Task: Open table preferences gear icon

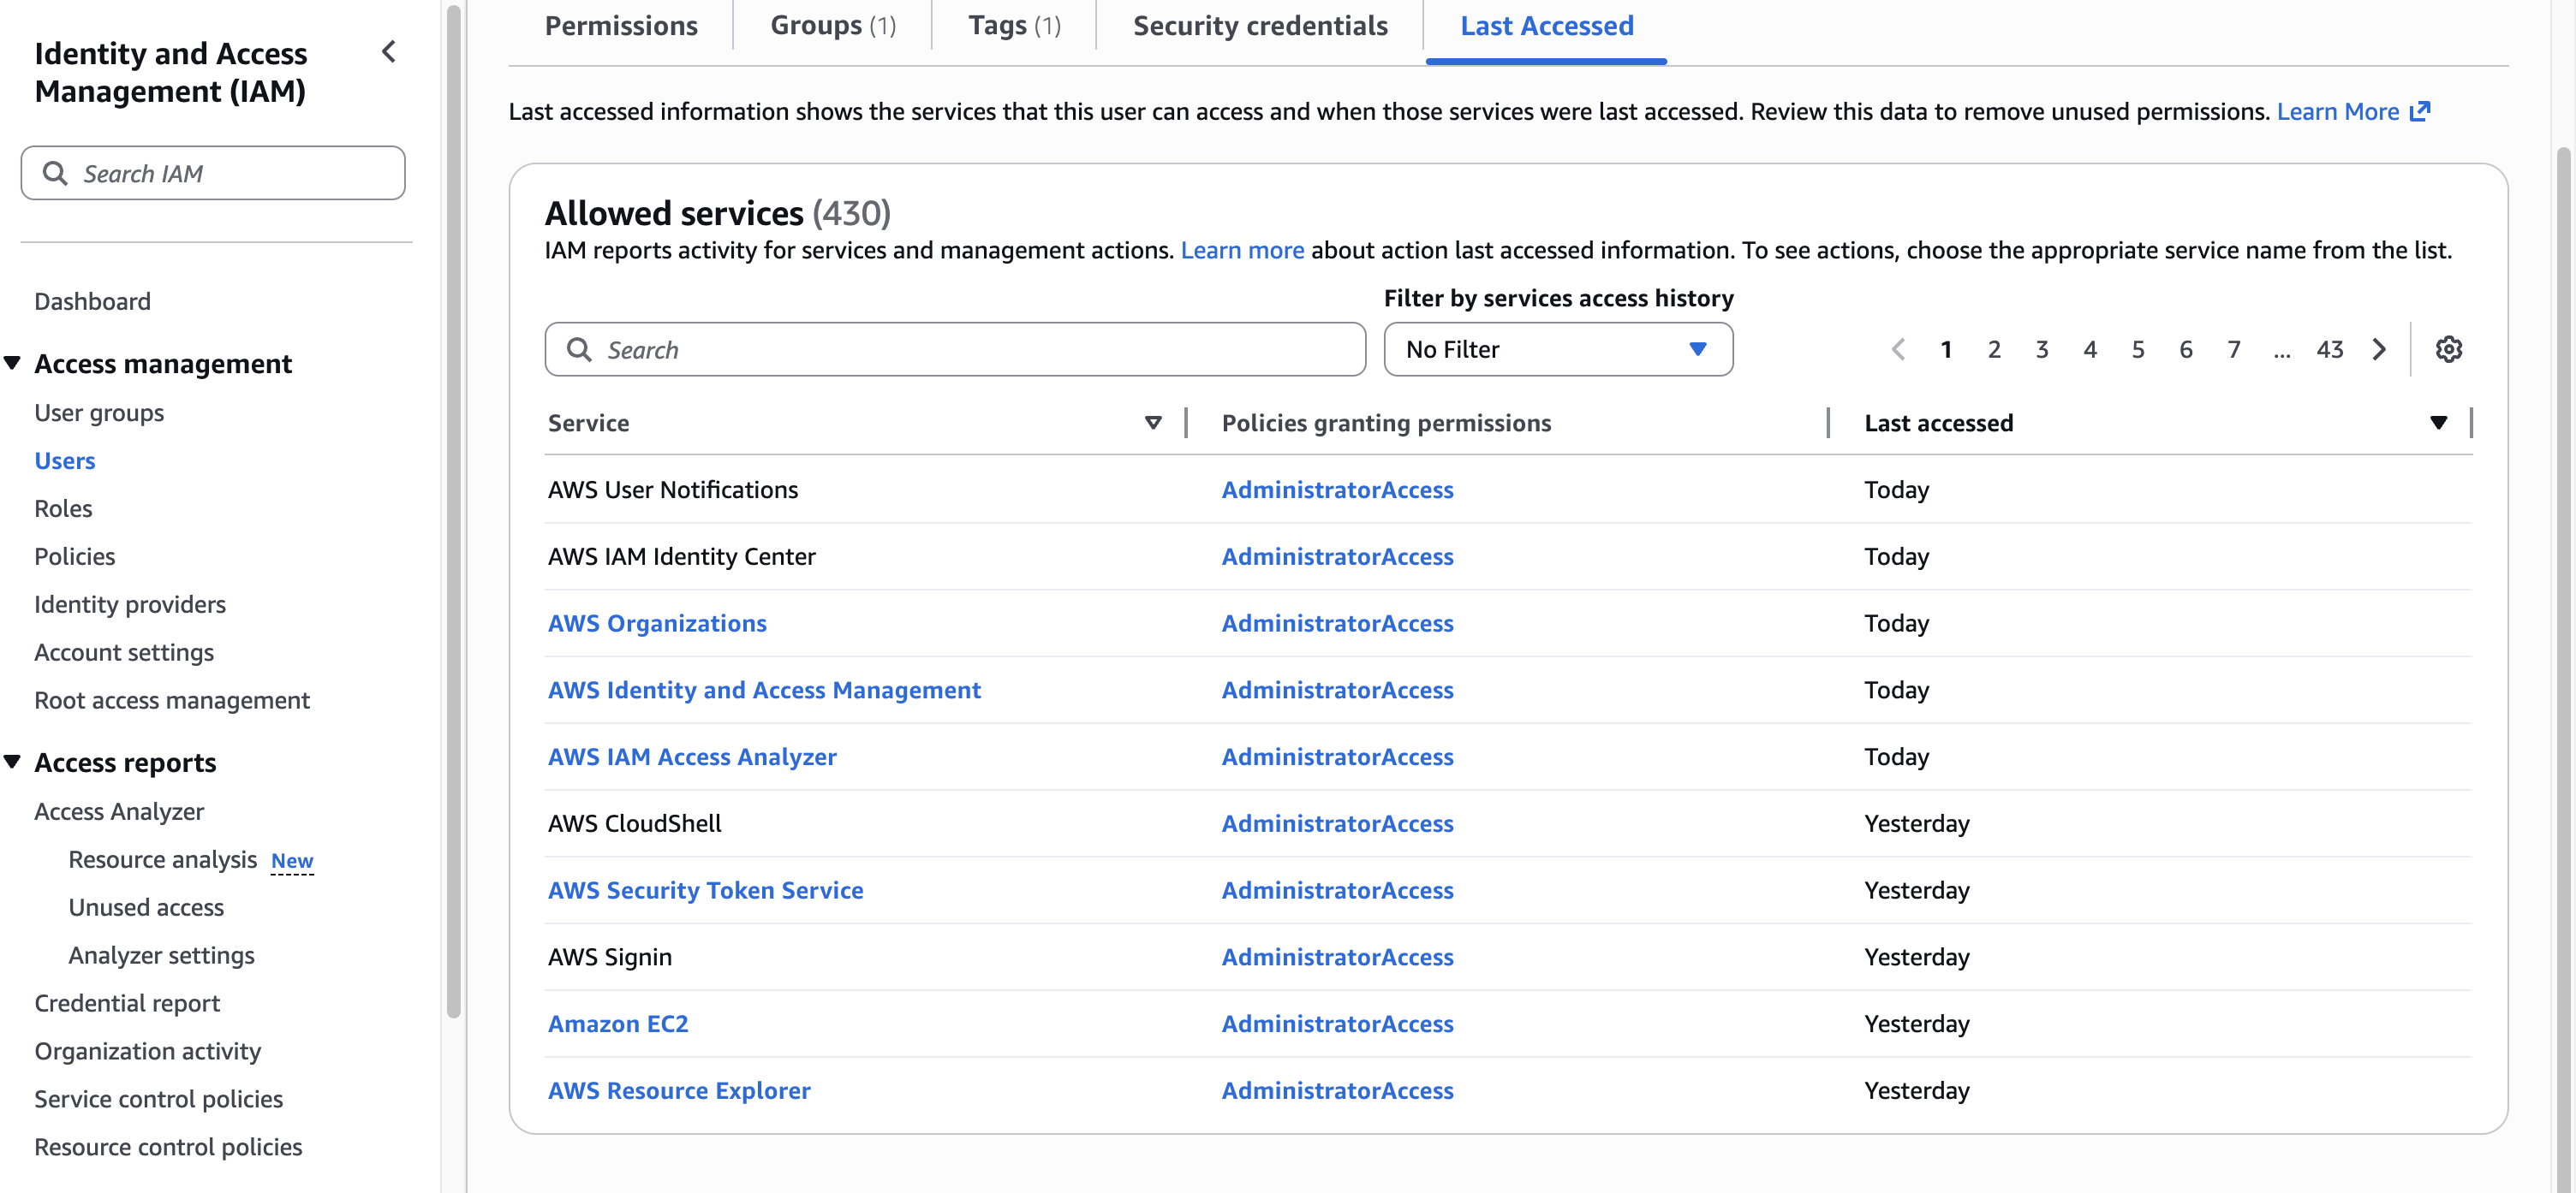Action: pyautogui.click(x=2448, y=348)
